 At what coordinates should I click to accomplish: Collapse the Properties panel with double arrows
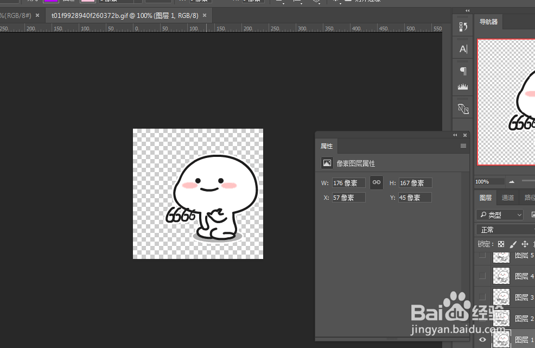point(455,135)
